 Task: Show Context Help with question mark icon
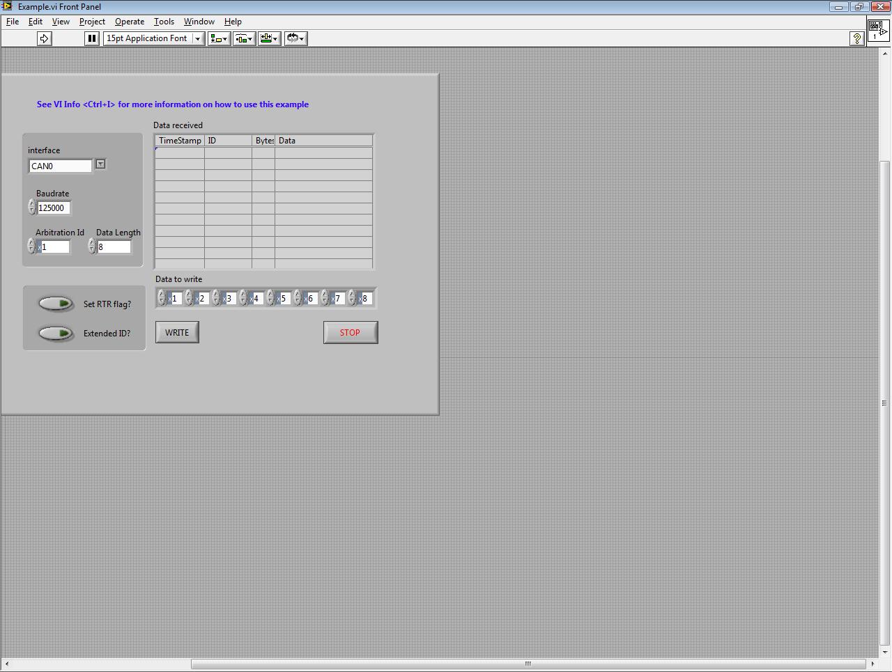[x=857, y=38]
